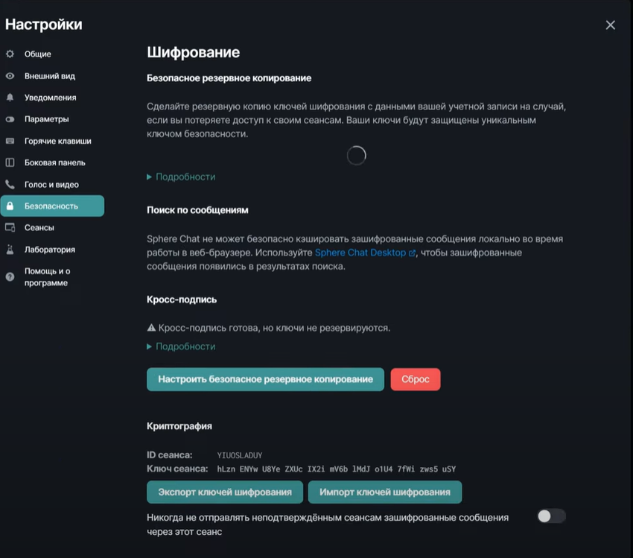The height and width of the screenshot is (558, 633).
Task: Click the question mark icon for Помощь
Action: click(x=10, y=276)
